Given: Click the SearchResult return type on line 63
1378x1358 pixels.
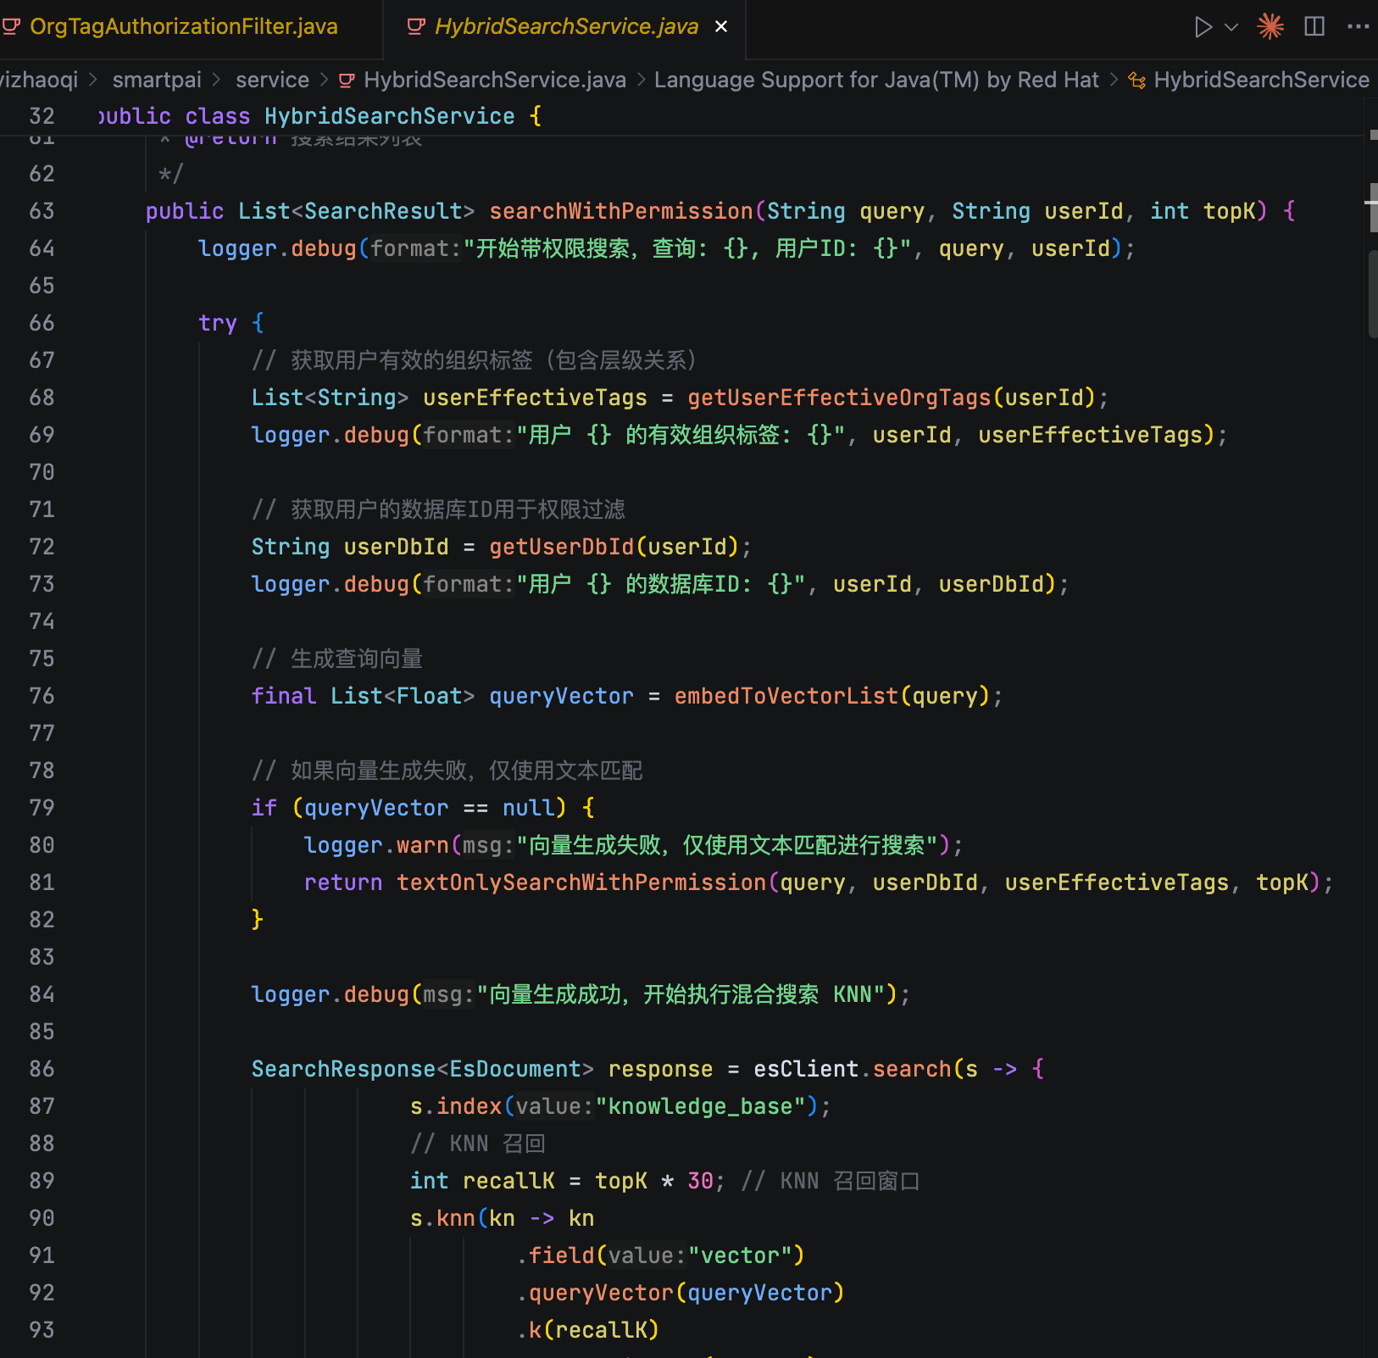Looking at the screenshot, I should (383, 211).
